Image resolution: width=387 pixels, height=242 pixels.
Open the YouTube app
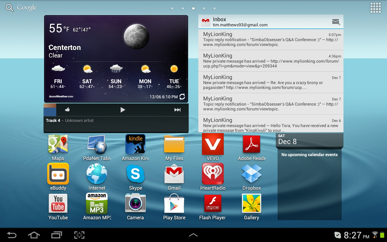(x=58, y=204)
